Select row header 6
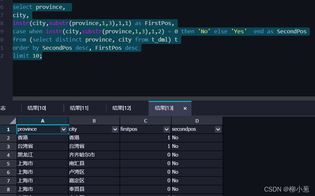The image size is (315, 196). click(8, 172)
